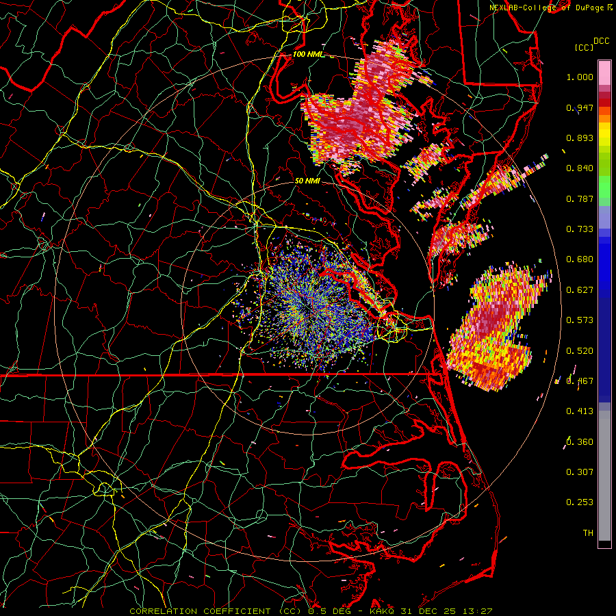The height and width of the screenshot is (616, 616).
Task: Click the 0.733 legend value
Action: (x=580, y=229)
